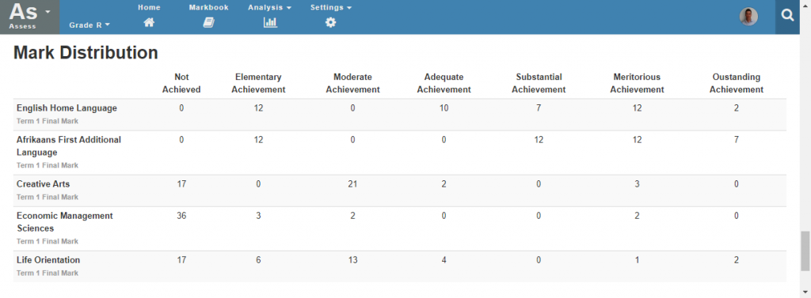
Task: Click Term 1 Final Mark under English Home Language
Action: pyautogui.click(x=48, y=122)
